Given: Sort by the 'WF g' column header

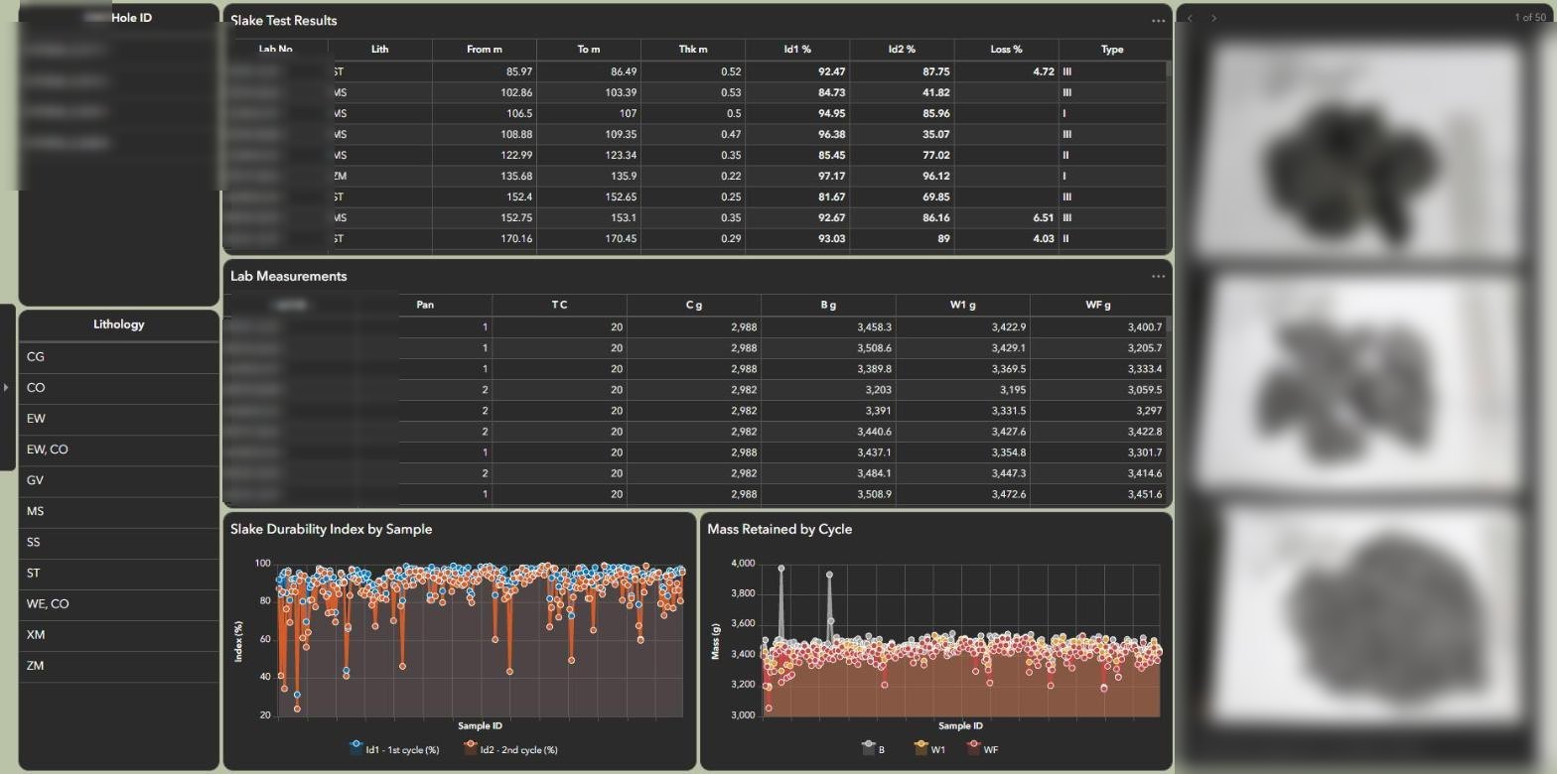Looking at the screenshot, I should [1098, 306].
